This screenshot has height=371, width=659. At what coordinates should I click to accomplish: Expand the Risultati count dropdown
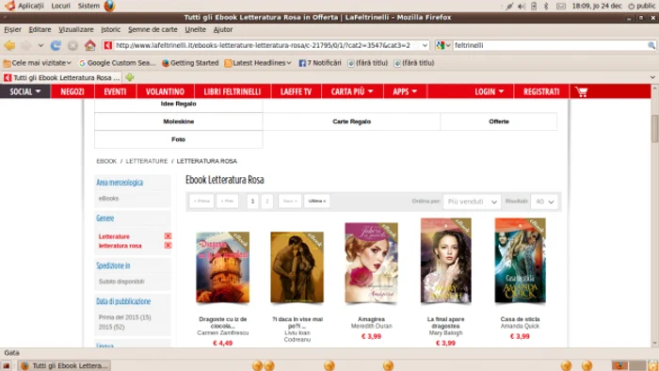point(544,202)
